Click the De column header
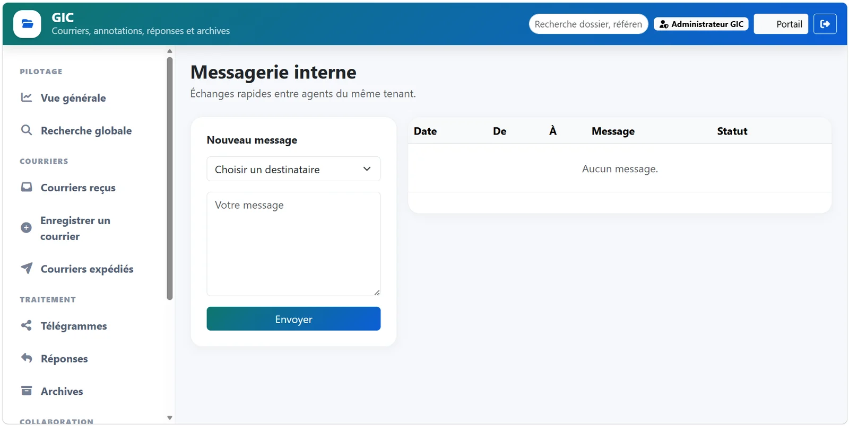Screen dimensions: 849x426 pos(499,131)
